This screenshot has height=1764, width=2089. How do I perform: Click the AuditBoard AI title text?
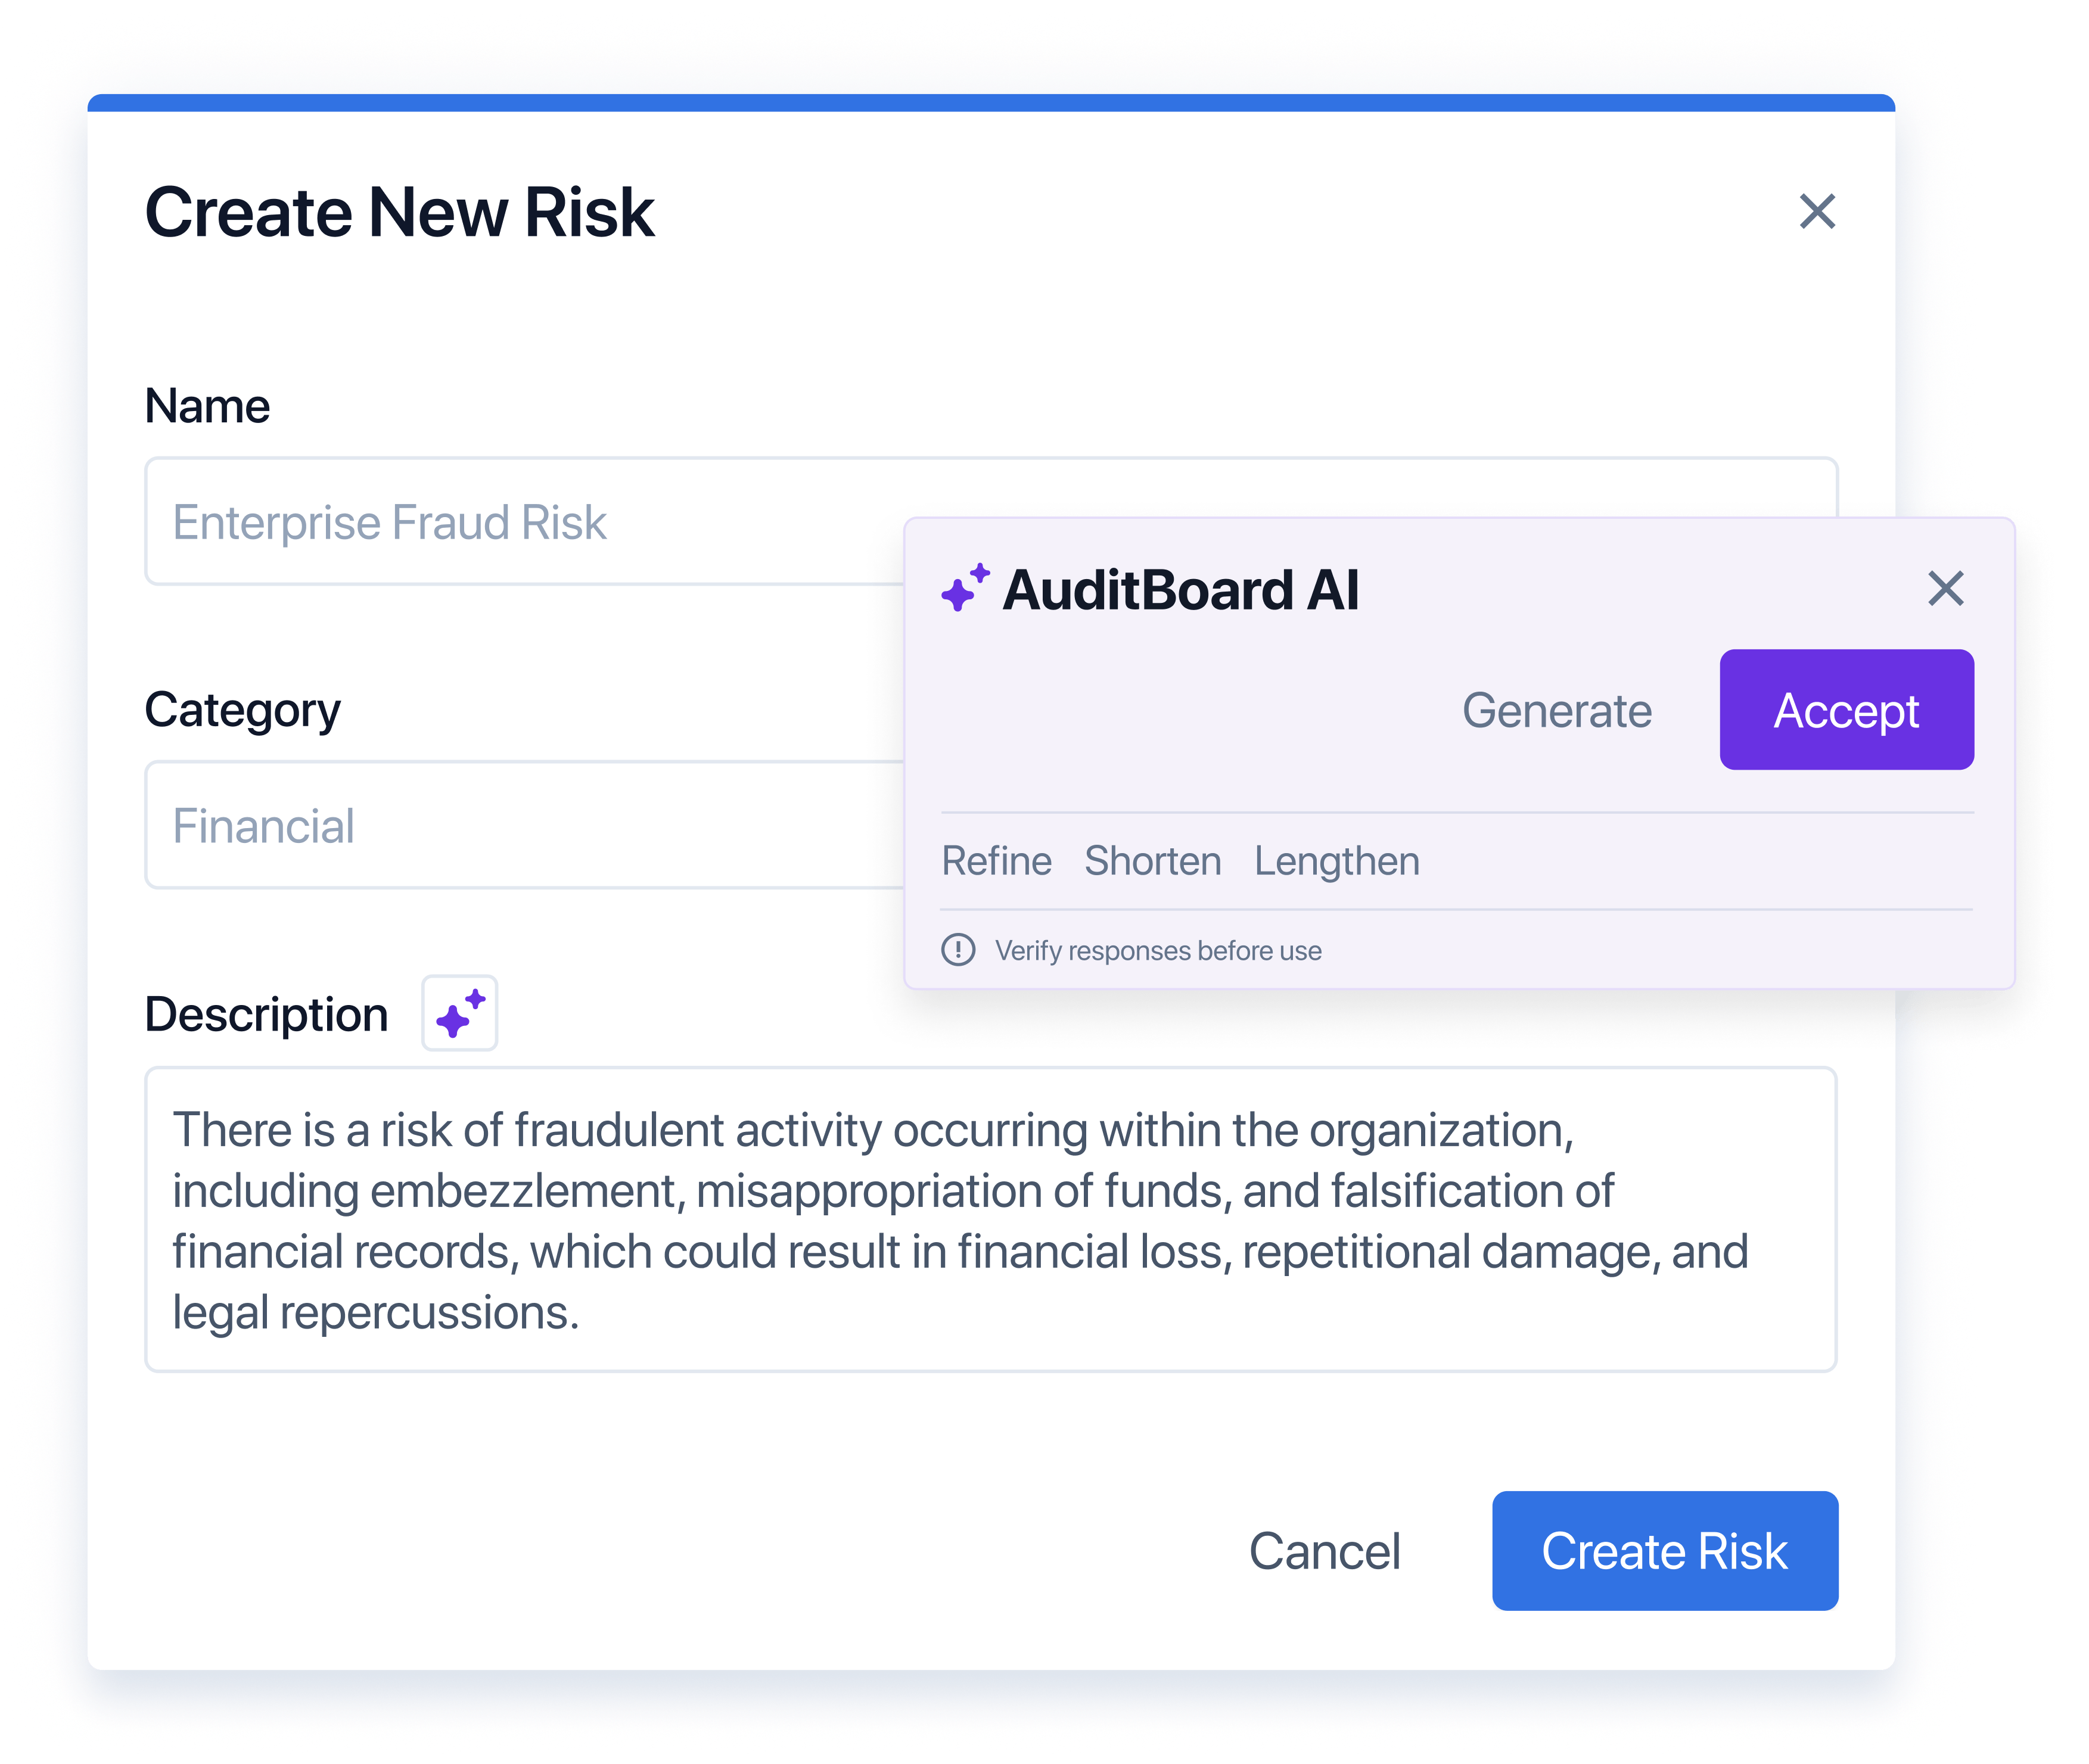click(1180, 590)
